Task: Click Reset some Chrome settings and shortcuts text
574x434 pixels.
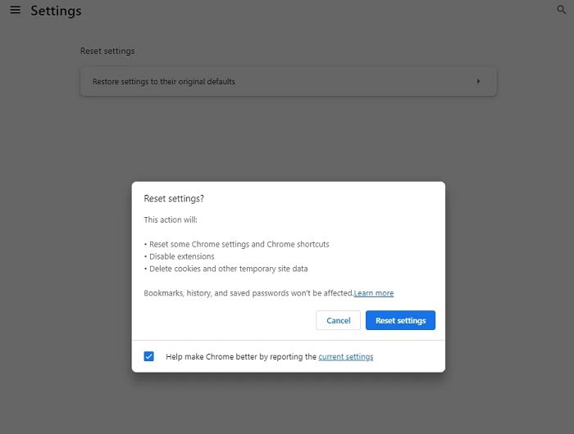Action: [239, 244]
